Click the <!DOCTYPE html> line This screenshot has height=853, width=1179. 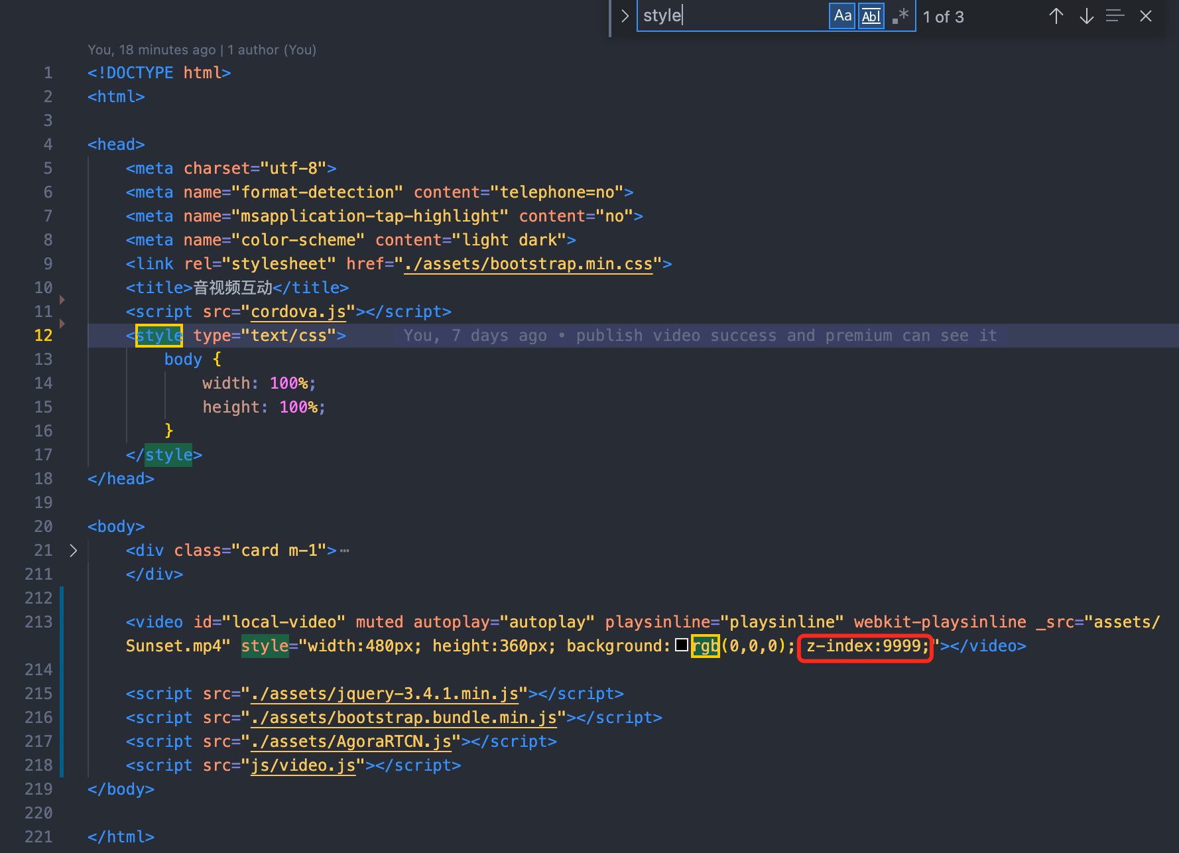(159, 73)
